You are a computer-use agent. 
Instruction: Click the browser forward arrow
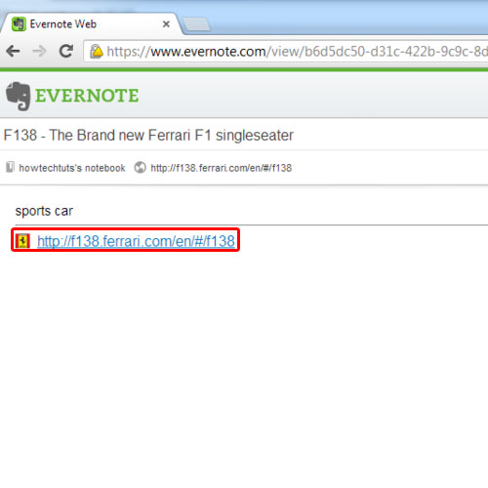(39, 51)
